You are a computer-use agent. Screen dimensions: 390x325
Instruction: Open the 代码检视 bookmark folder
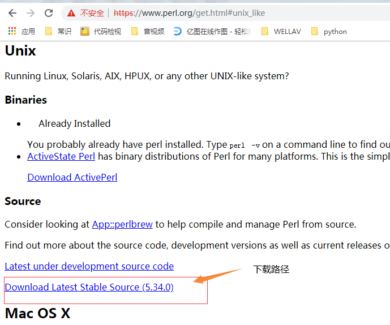pos(101,31)
